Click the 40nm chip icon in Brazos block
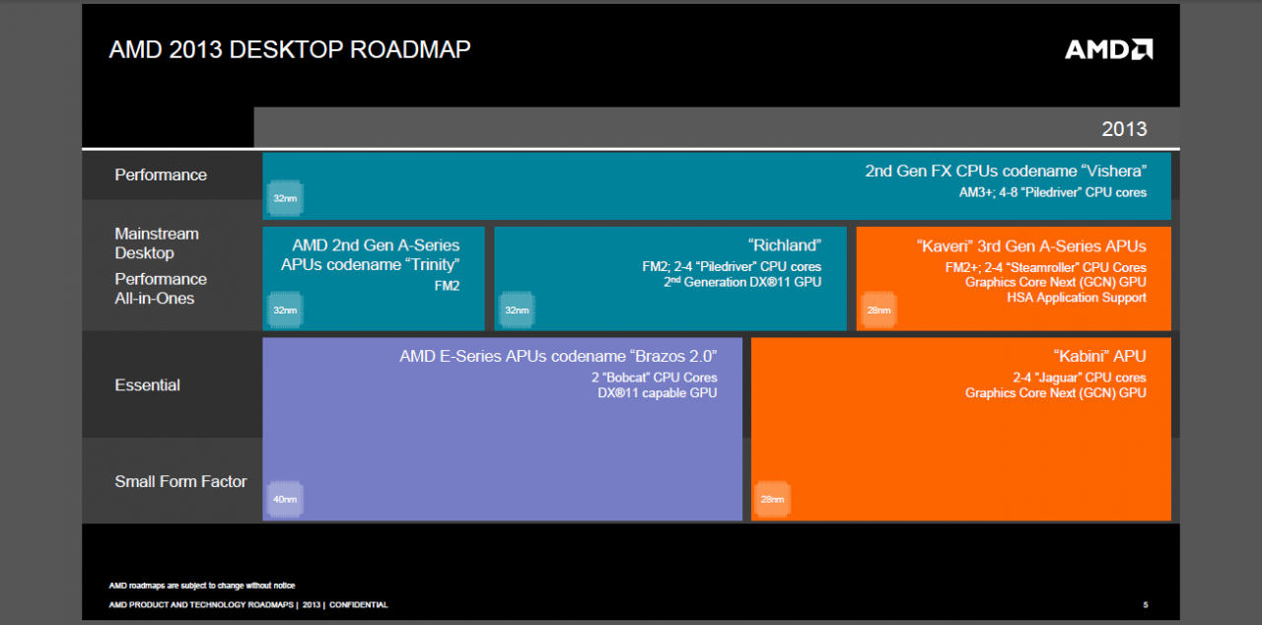 click(x=285, y=499)
